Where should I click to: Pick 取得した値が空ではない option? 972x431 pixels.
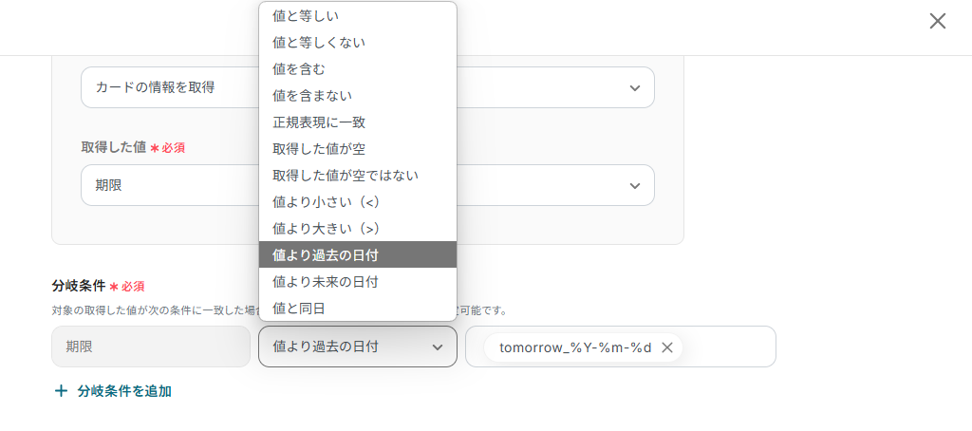(358, 176)
